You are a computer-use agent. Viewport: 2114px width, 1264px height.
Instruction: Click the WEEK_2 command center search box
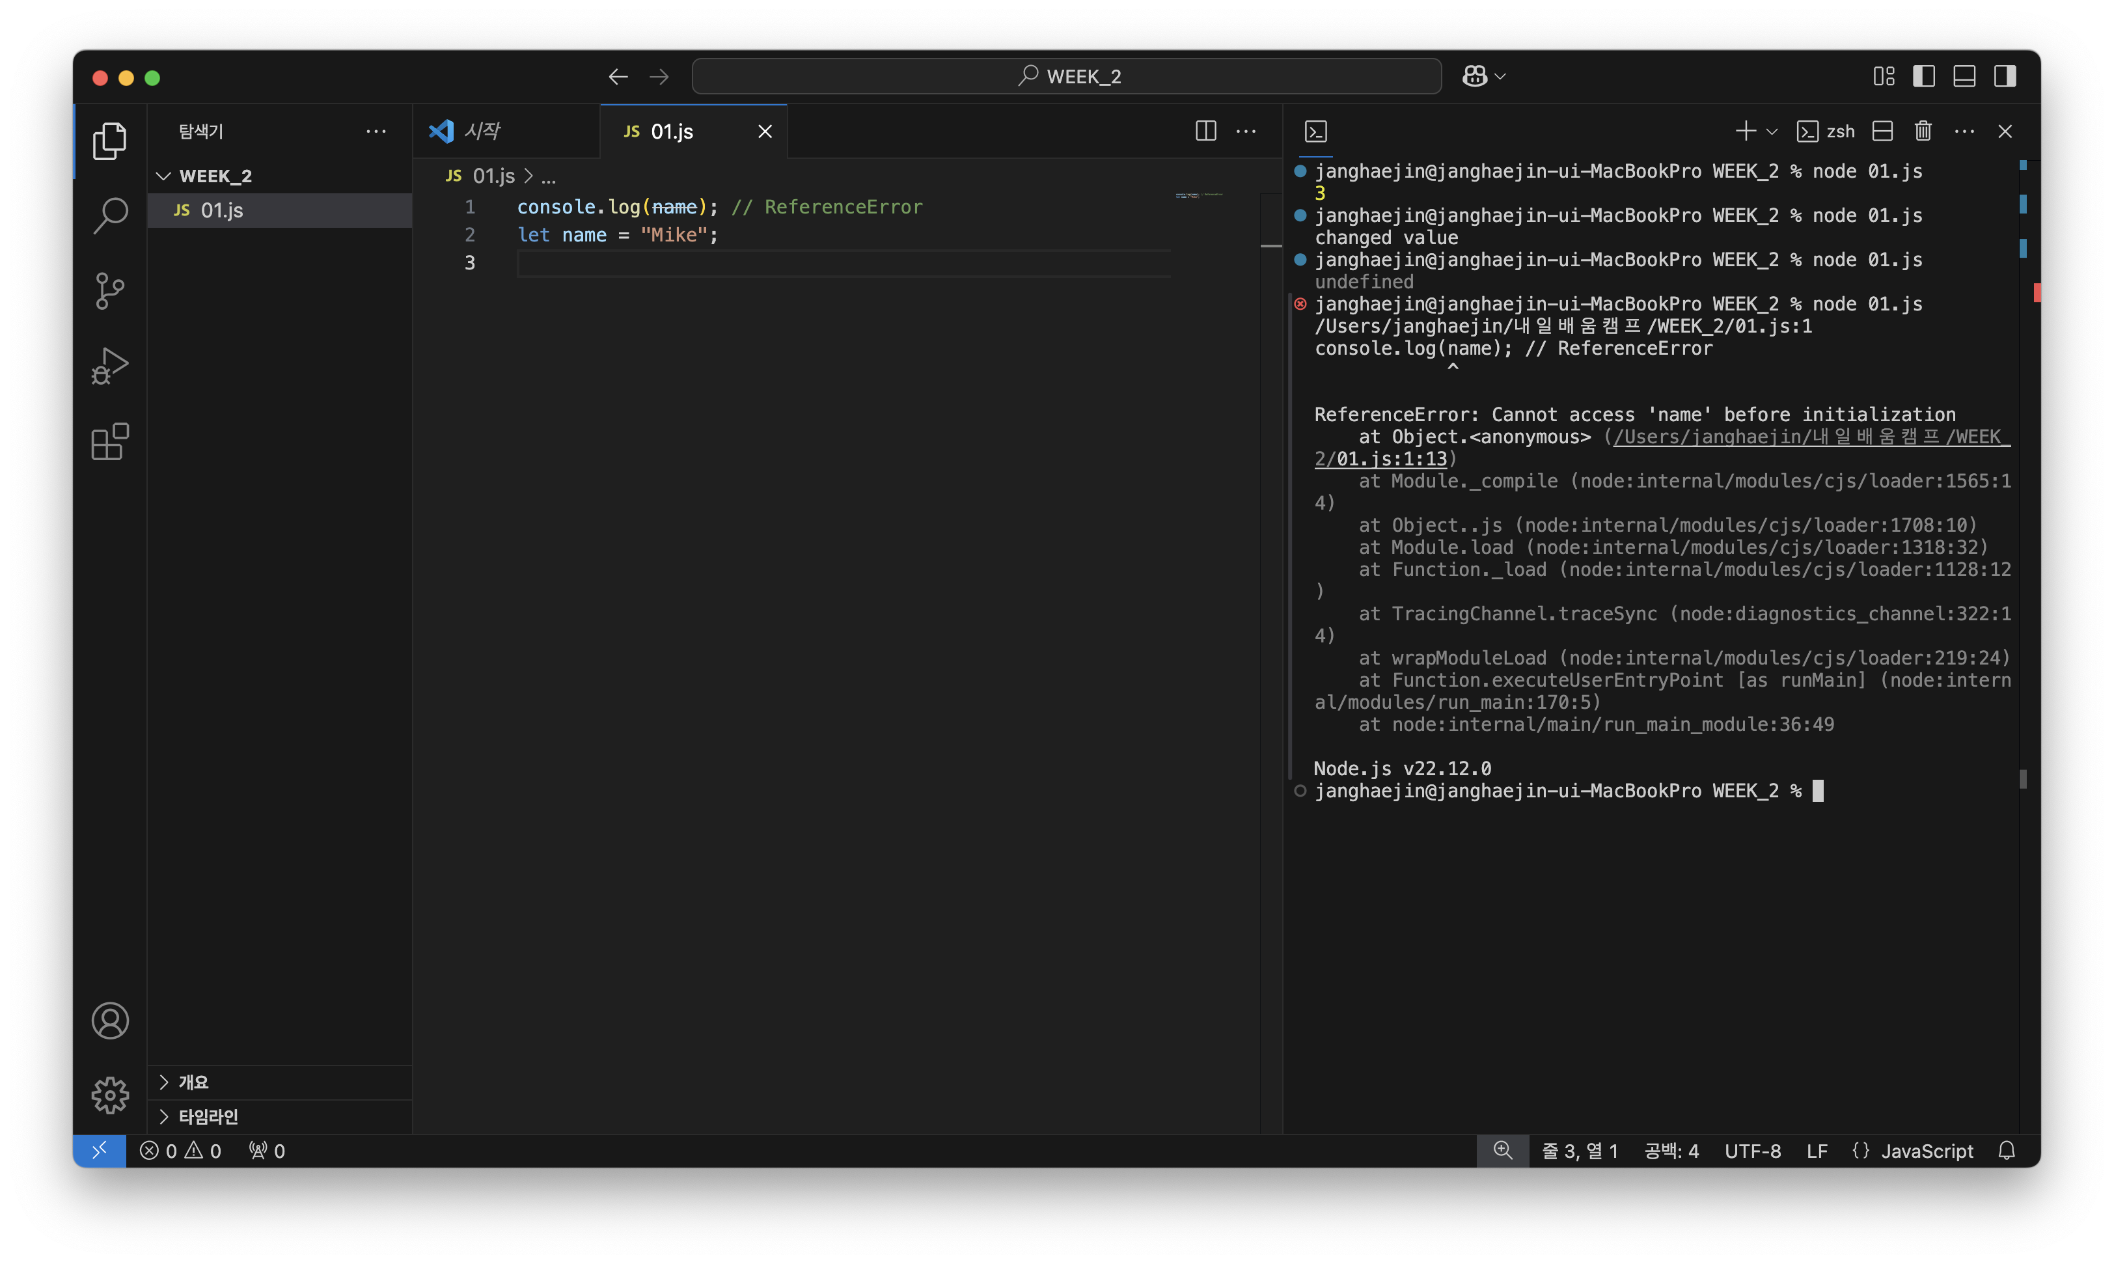point(1066,77)
